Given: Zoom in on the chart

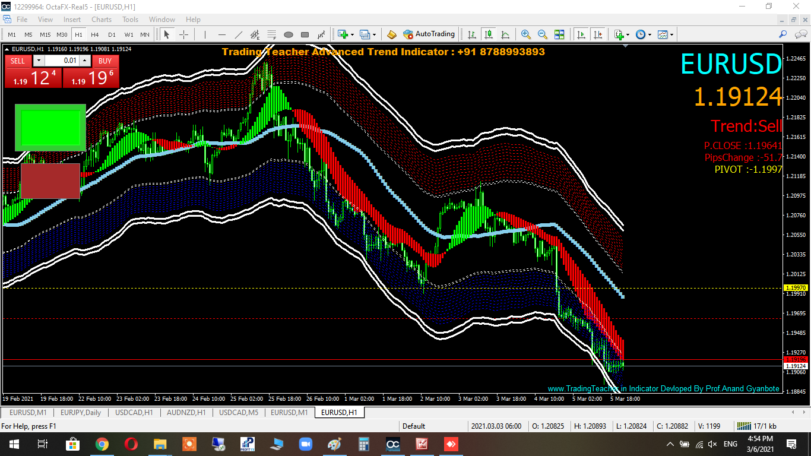Looking at the screenshot, I should coord(525,34).
